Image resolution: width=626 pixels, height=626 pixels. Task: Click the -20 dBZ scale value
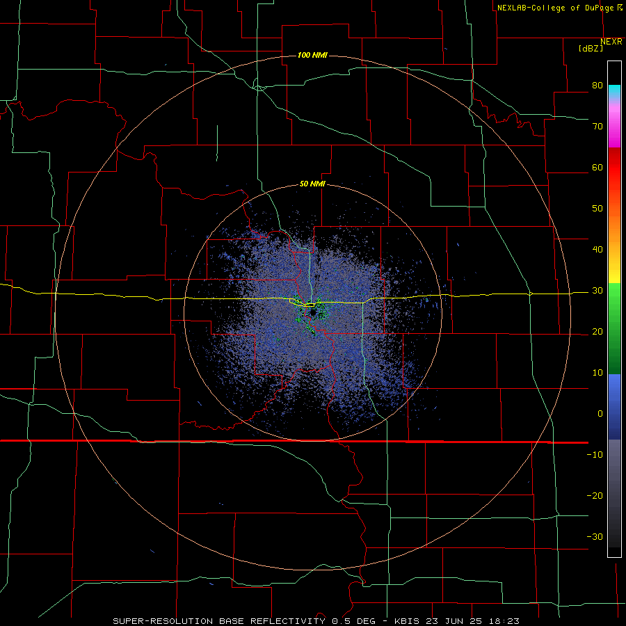[x=595, y=496]
